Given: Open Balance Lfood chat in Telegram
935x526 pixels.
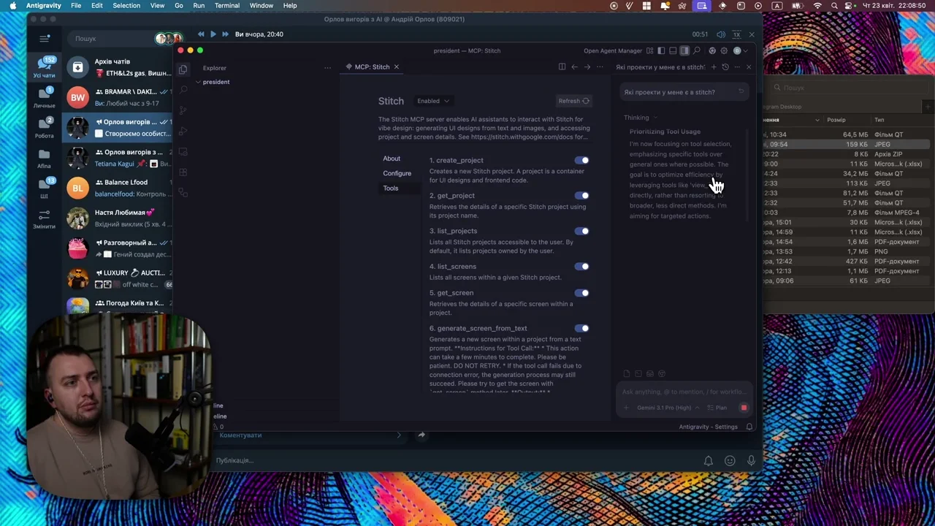Looking at the screenshot, I should tap(117, 188).
